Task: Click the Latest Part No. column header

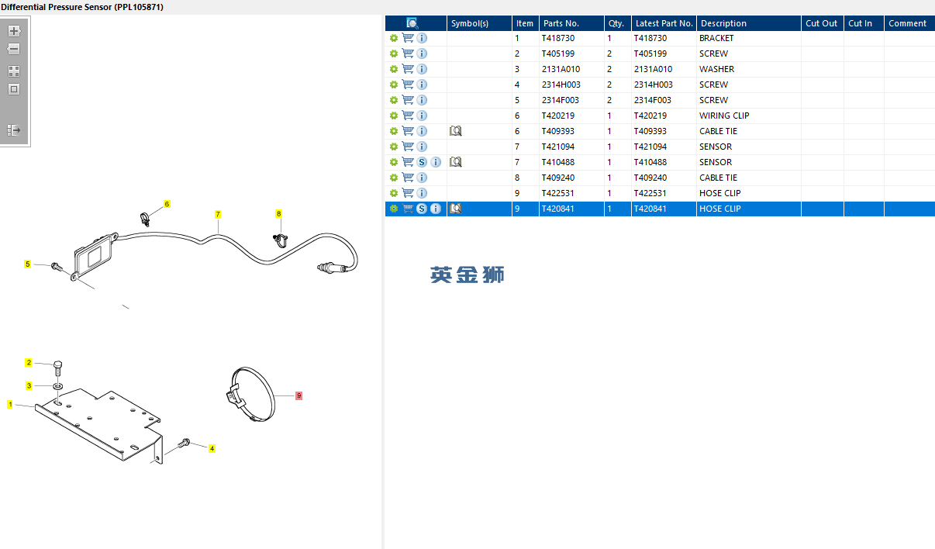Action: click(664, 23)
